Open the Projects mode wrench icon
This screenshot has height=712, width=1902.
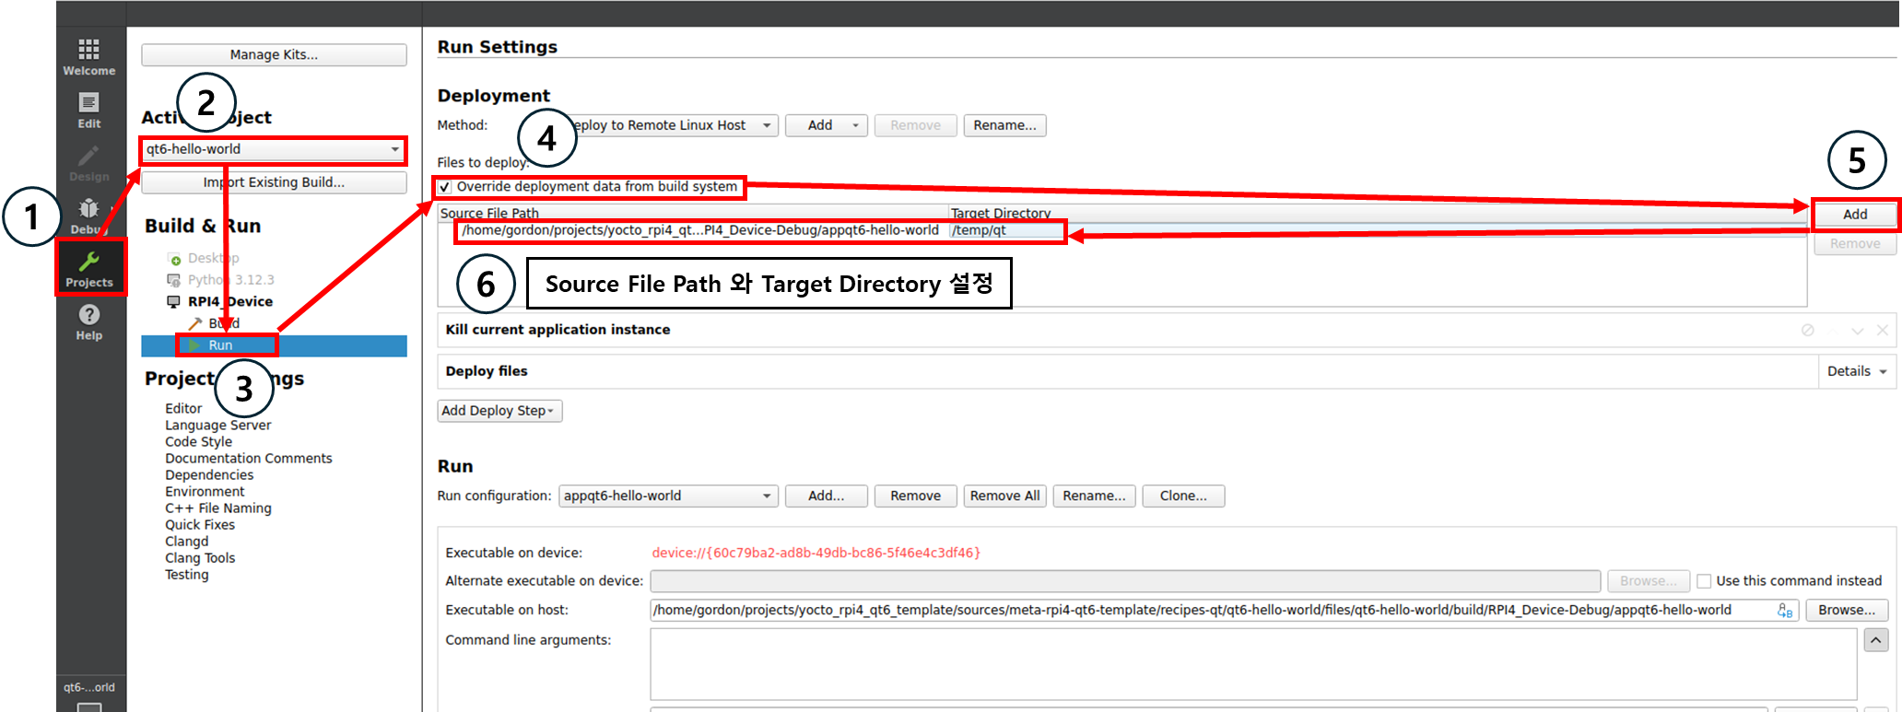pos(89,262)
